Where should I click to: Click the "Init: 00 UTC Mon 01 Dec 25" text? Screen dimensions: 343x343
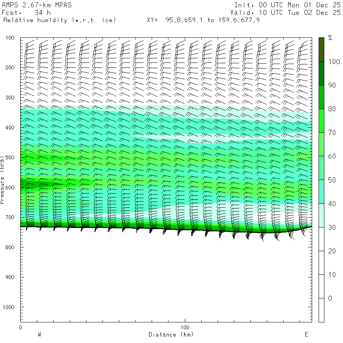pos(287,5)
